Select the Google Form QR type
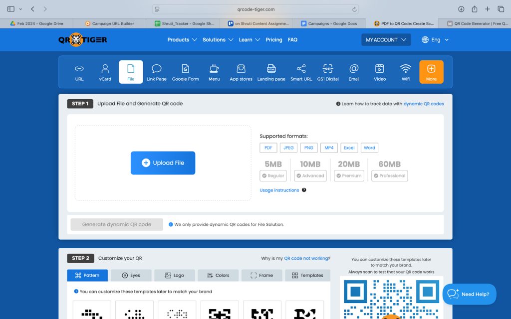Screen dimensions: 511x319 [185, 72]
